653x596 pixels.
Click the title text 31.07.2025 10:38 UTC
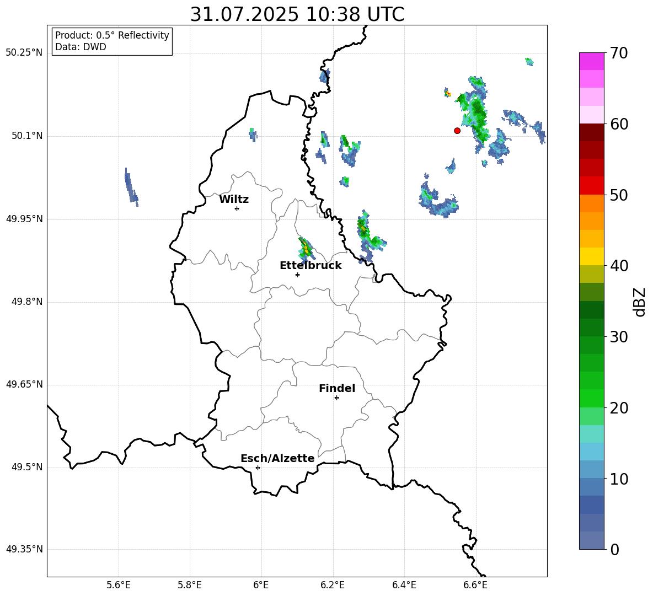coord(297,14)
